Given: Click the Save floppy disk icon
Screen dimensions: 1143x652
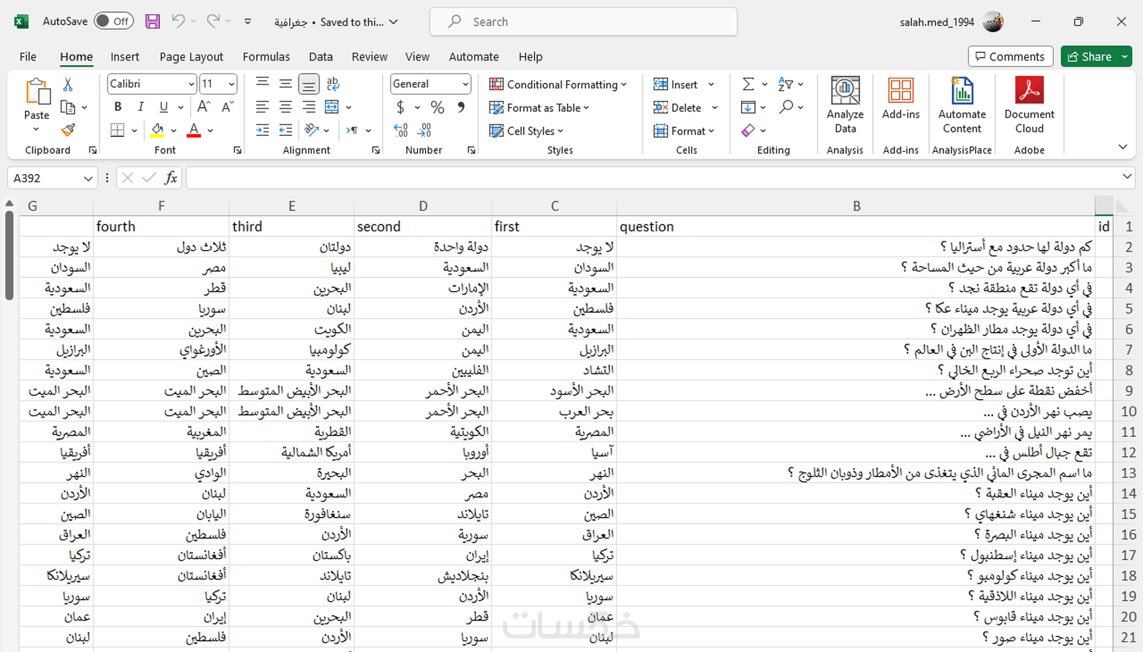Looking at the screenshot, I should tap(153, 22).
